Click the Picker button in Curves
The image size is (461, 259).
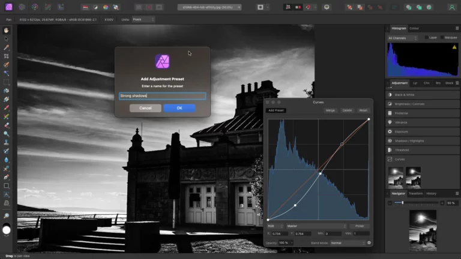[x=360, y=226]
